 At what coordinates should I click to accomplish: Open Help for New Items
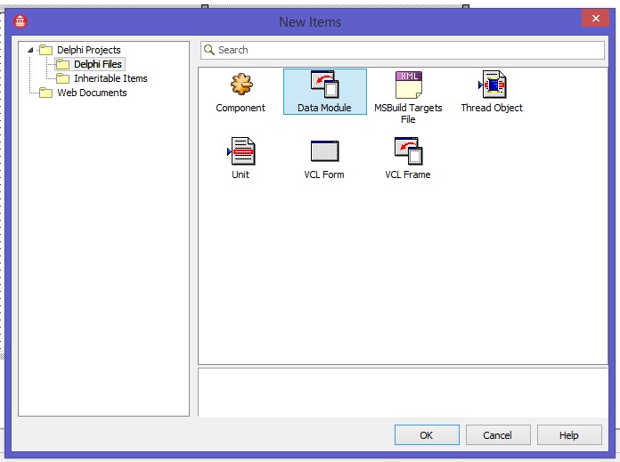tap(569, 435)
